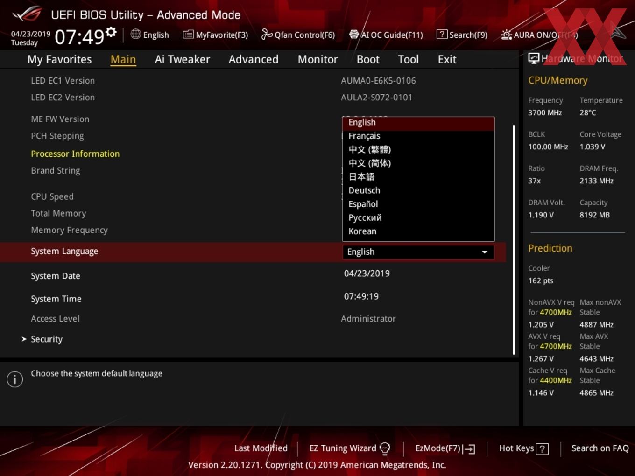Switch to the Boot tab
The height and width of the screenshot is (476, 635).
(368, 59)
